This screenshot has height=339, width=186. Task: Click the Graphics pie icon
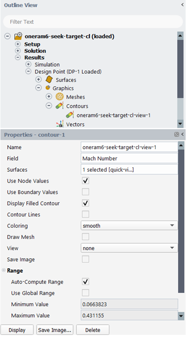[x=48, y=88]
